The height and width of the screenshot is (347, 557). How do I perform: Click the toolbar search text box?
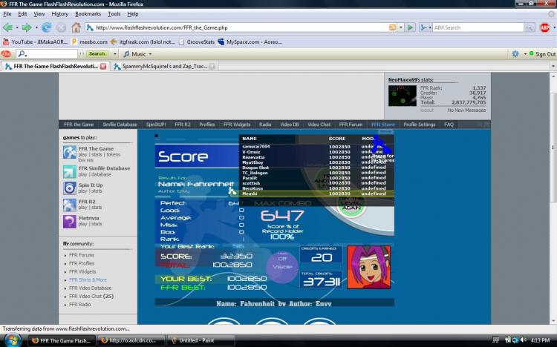pos(47,54)
